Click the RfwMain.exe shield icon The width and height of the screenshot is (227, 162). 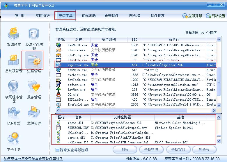tap(58, 70)
